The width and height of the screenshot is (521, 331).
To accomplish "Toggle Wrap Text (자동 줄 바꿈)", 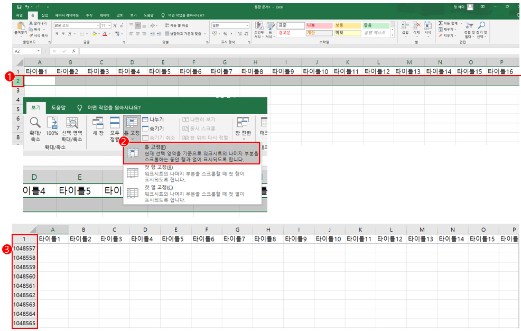I will click(177, 25).
